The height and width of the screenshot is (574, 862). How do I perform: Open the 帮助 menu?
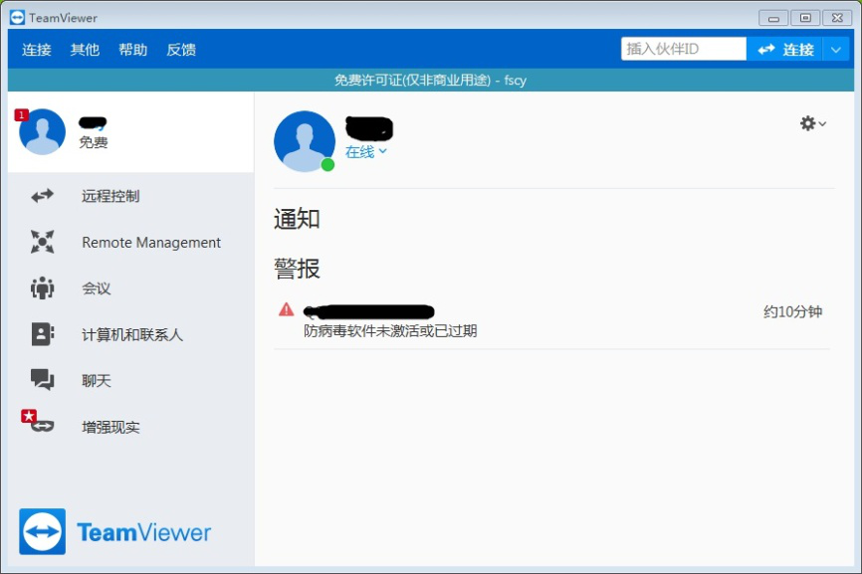133,50
